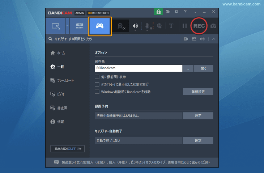264x173 pixels.
Task: Start recording with the REC button
Action: [199, 26]
